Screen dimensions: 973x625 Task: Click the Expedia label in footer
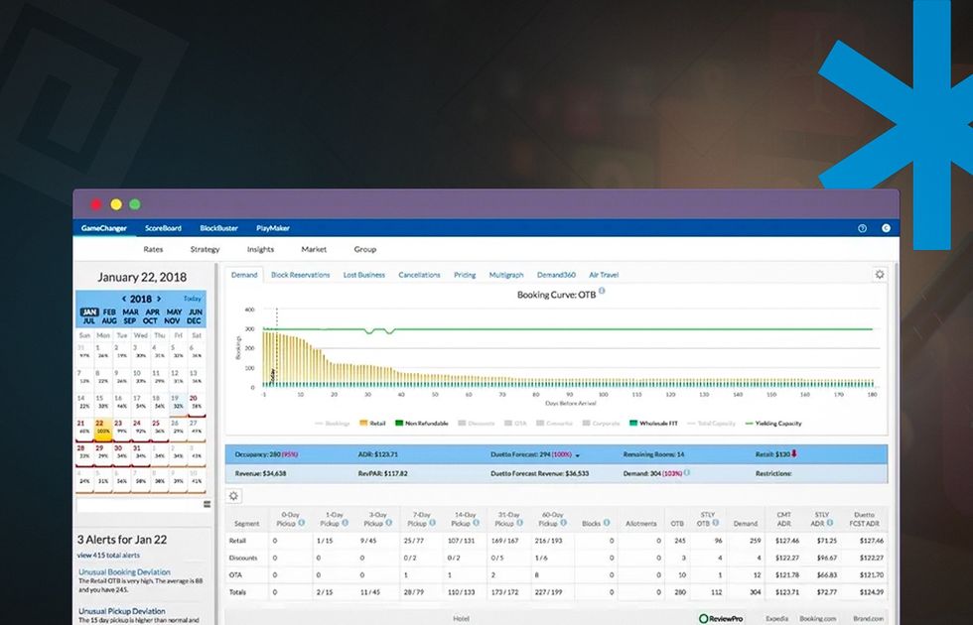tap(776, 619)
